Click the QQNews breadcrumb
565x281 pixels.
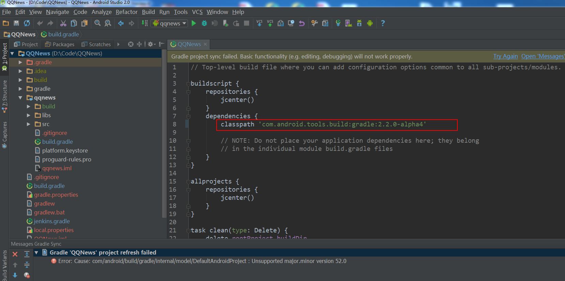point(20,34)
